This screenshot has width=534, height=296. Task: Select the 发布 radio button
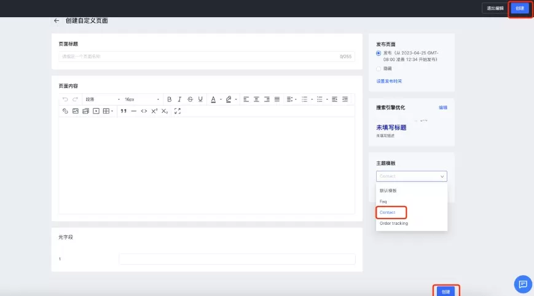[379, 53]
